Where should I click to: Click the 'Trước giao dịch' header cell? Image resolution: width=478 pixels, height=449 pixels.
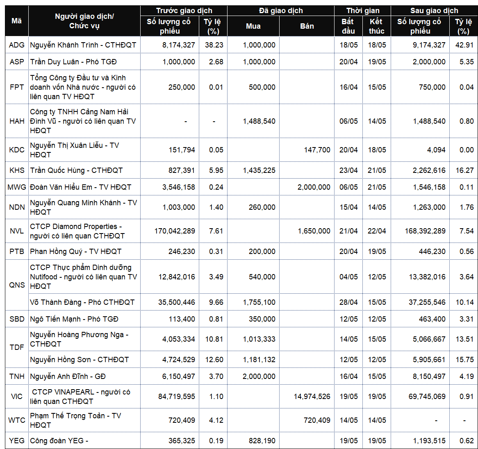click(184, 10)
